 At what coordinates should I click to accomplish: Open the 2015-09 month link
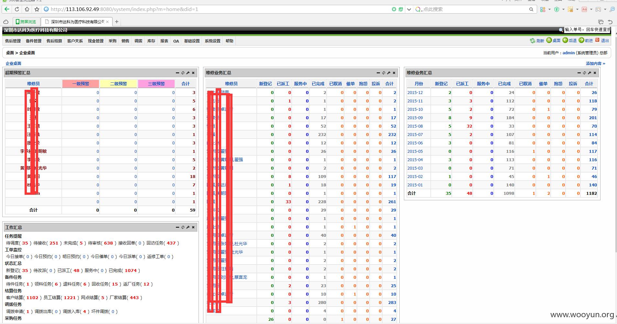415,118
